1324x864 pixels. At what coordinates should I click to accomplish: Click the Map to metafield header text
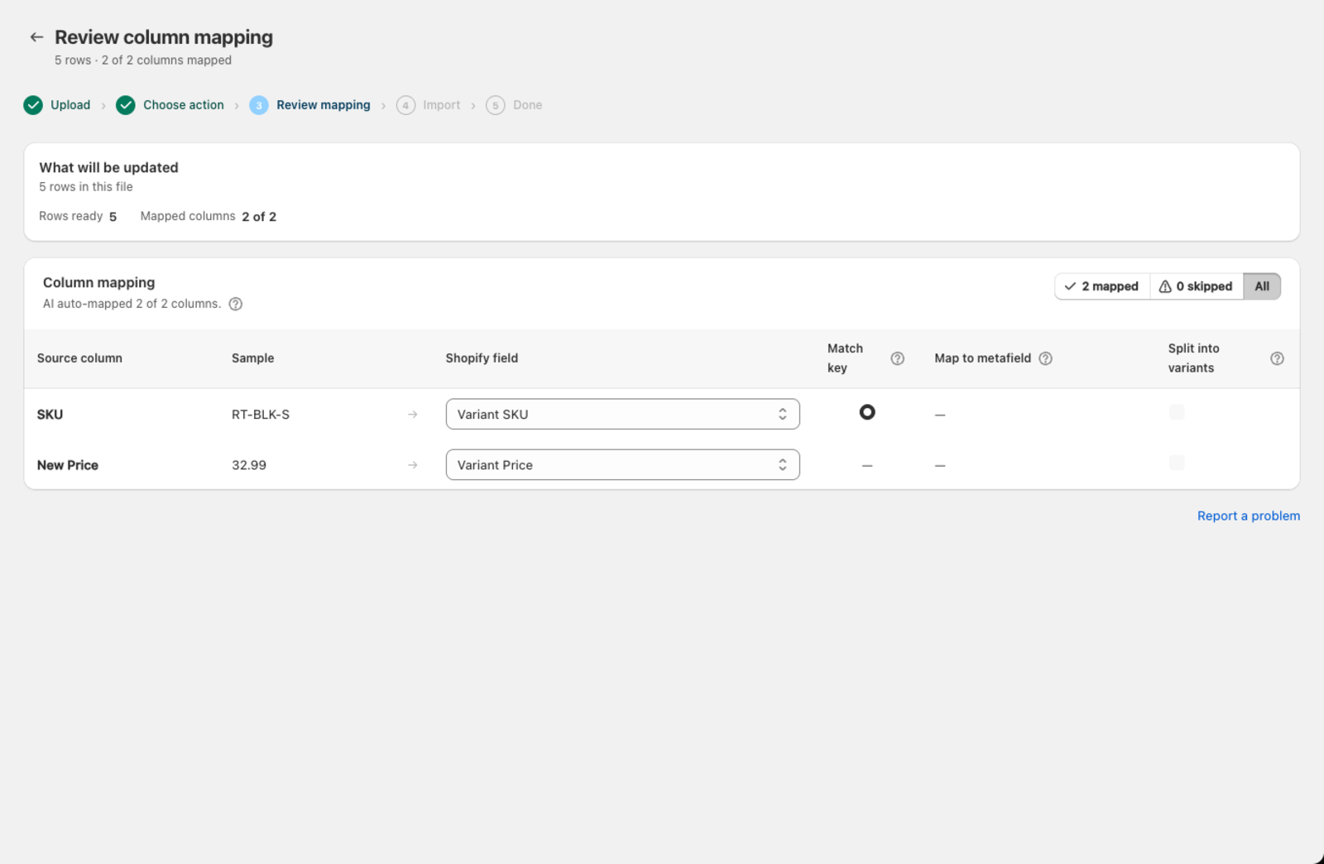(983, 358)
